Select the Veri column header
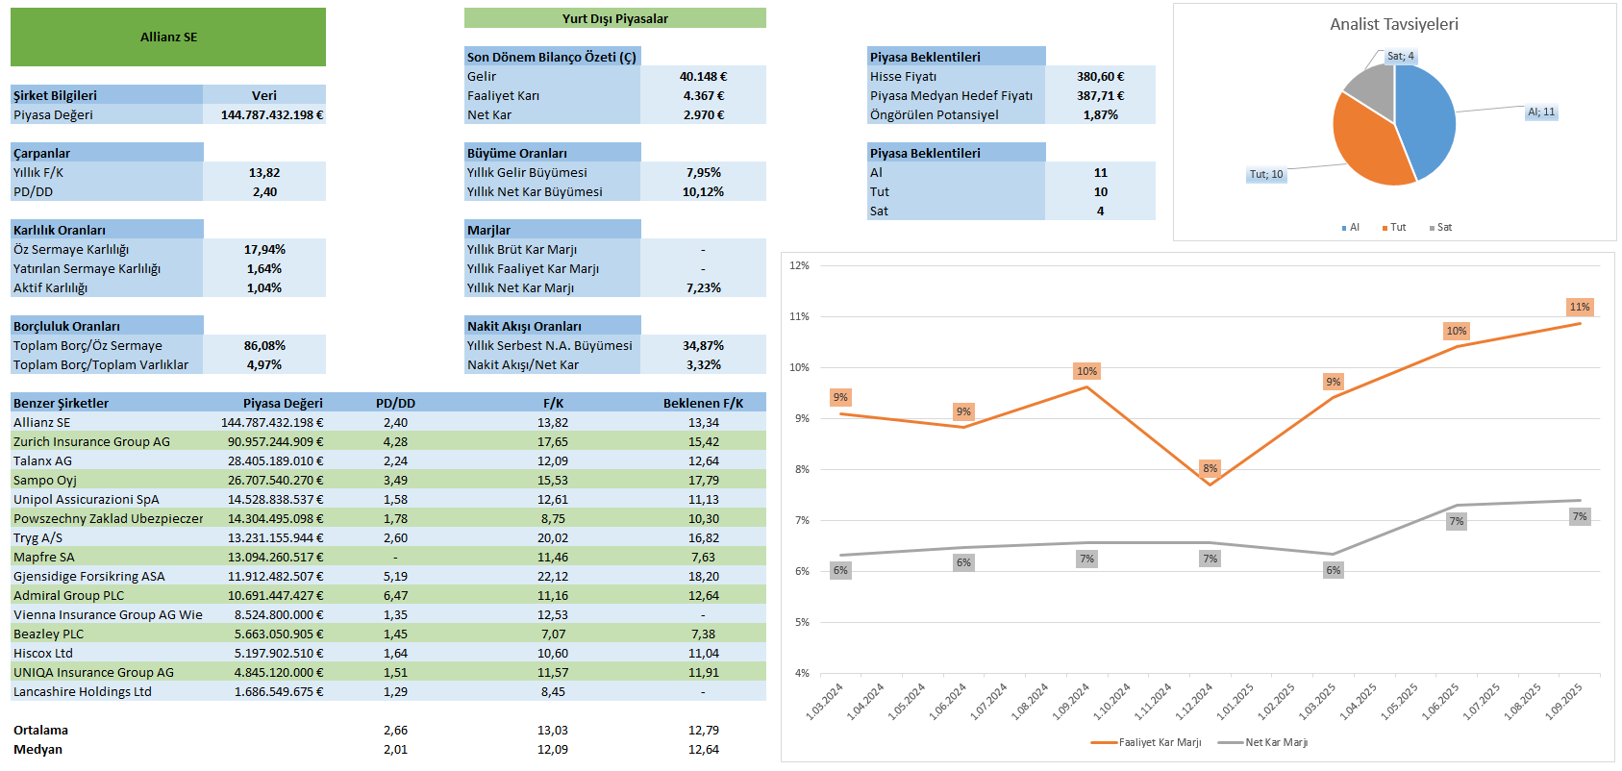Image resolution: width=1622 pixels, height=771 pixels. [x=264, y=95]
